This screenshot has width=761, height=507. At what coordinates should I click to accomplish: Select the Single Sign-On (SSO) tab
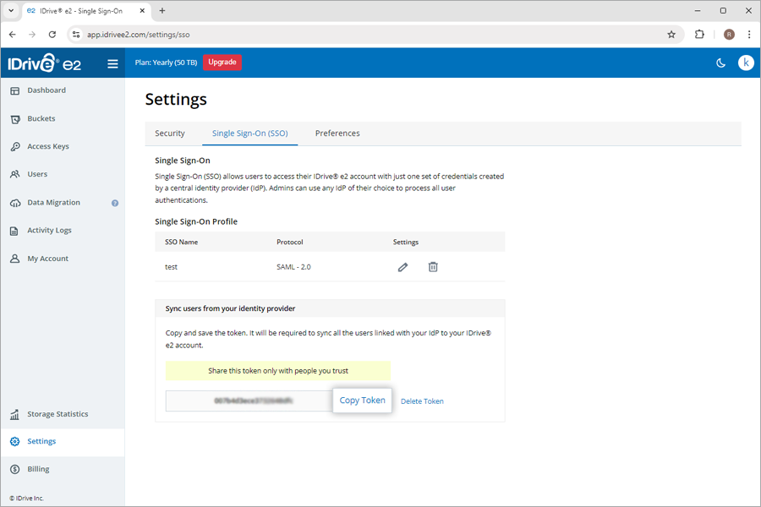click(250, 134)
